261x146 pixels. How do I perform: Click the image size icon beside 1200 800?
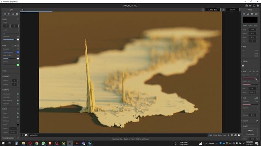(203, 10)
